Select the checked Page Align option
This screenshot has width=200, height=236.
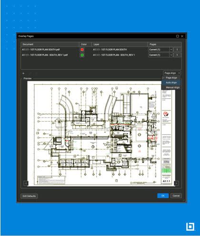[171, 78]
